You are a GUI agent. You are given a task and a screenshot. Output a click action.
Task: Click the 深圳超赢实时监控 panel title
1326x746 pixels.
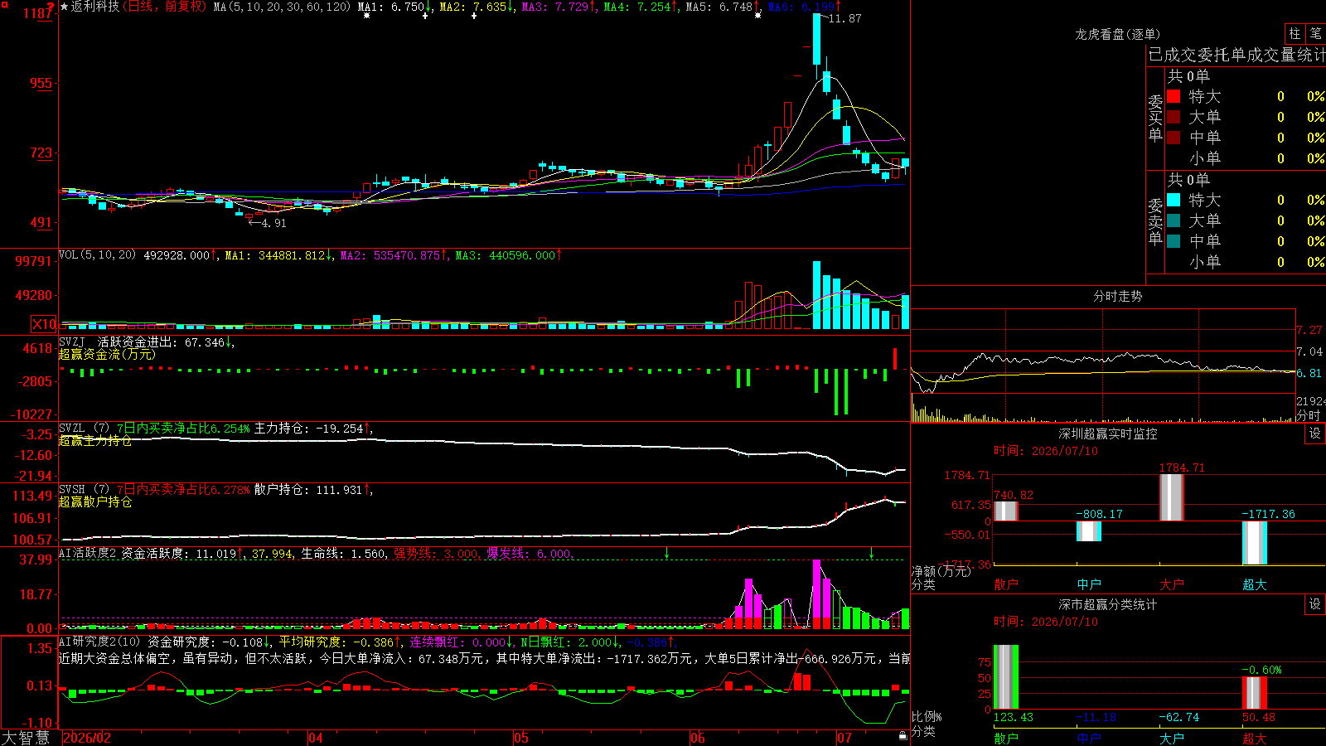(x=1107, y=434)
